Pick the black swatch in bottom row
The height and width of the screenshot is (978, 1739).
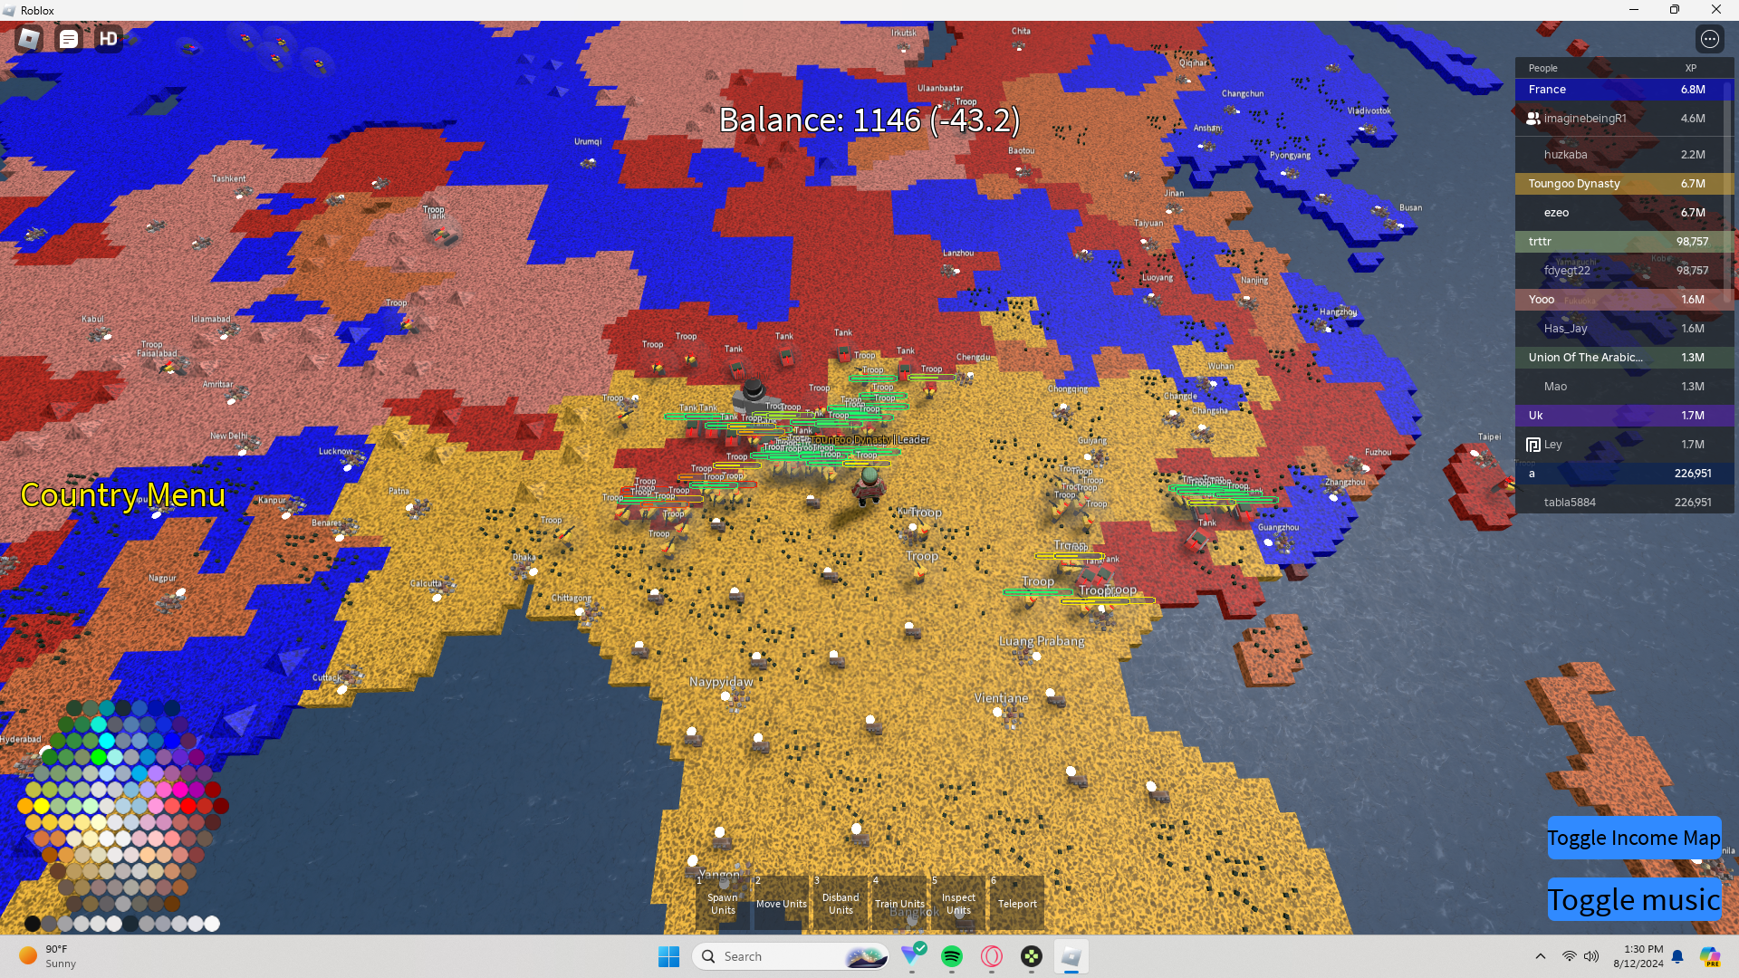[x=33, y=924]
